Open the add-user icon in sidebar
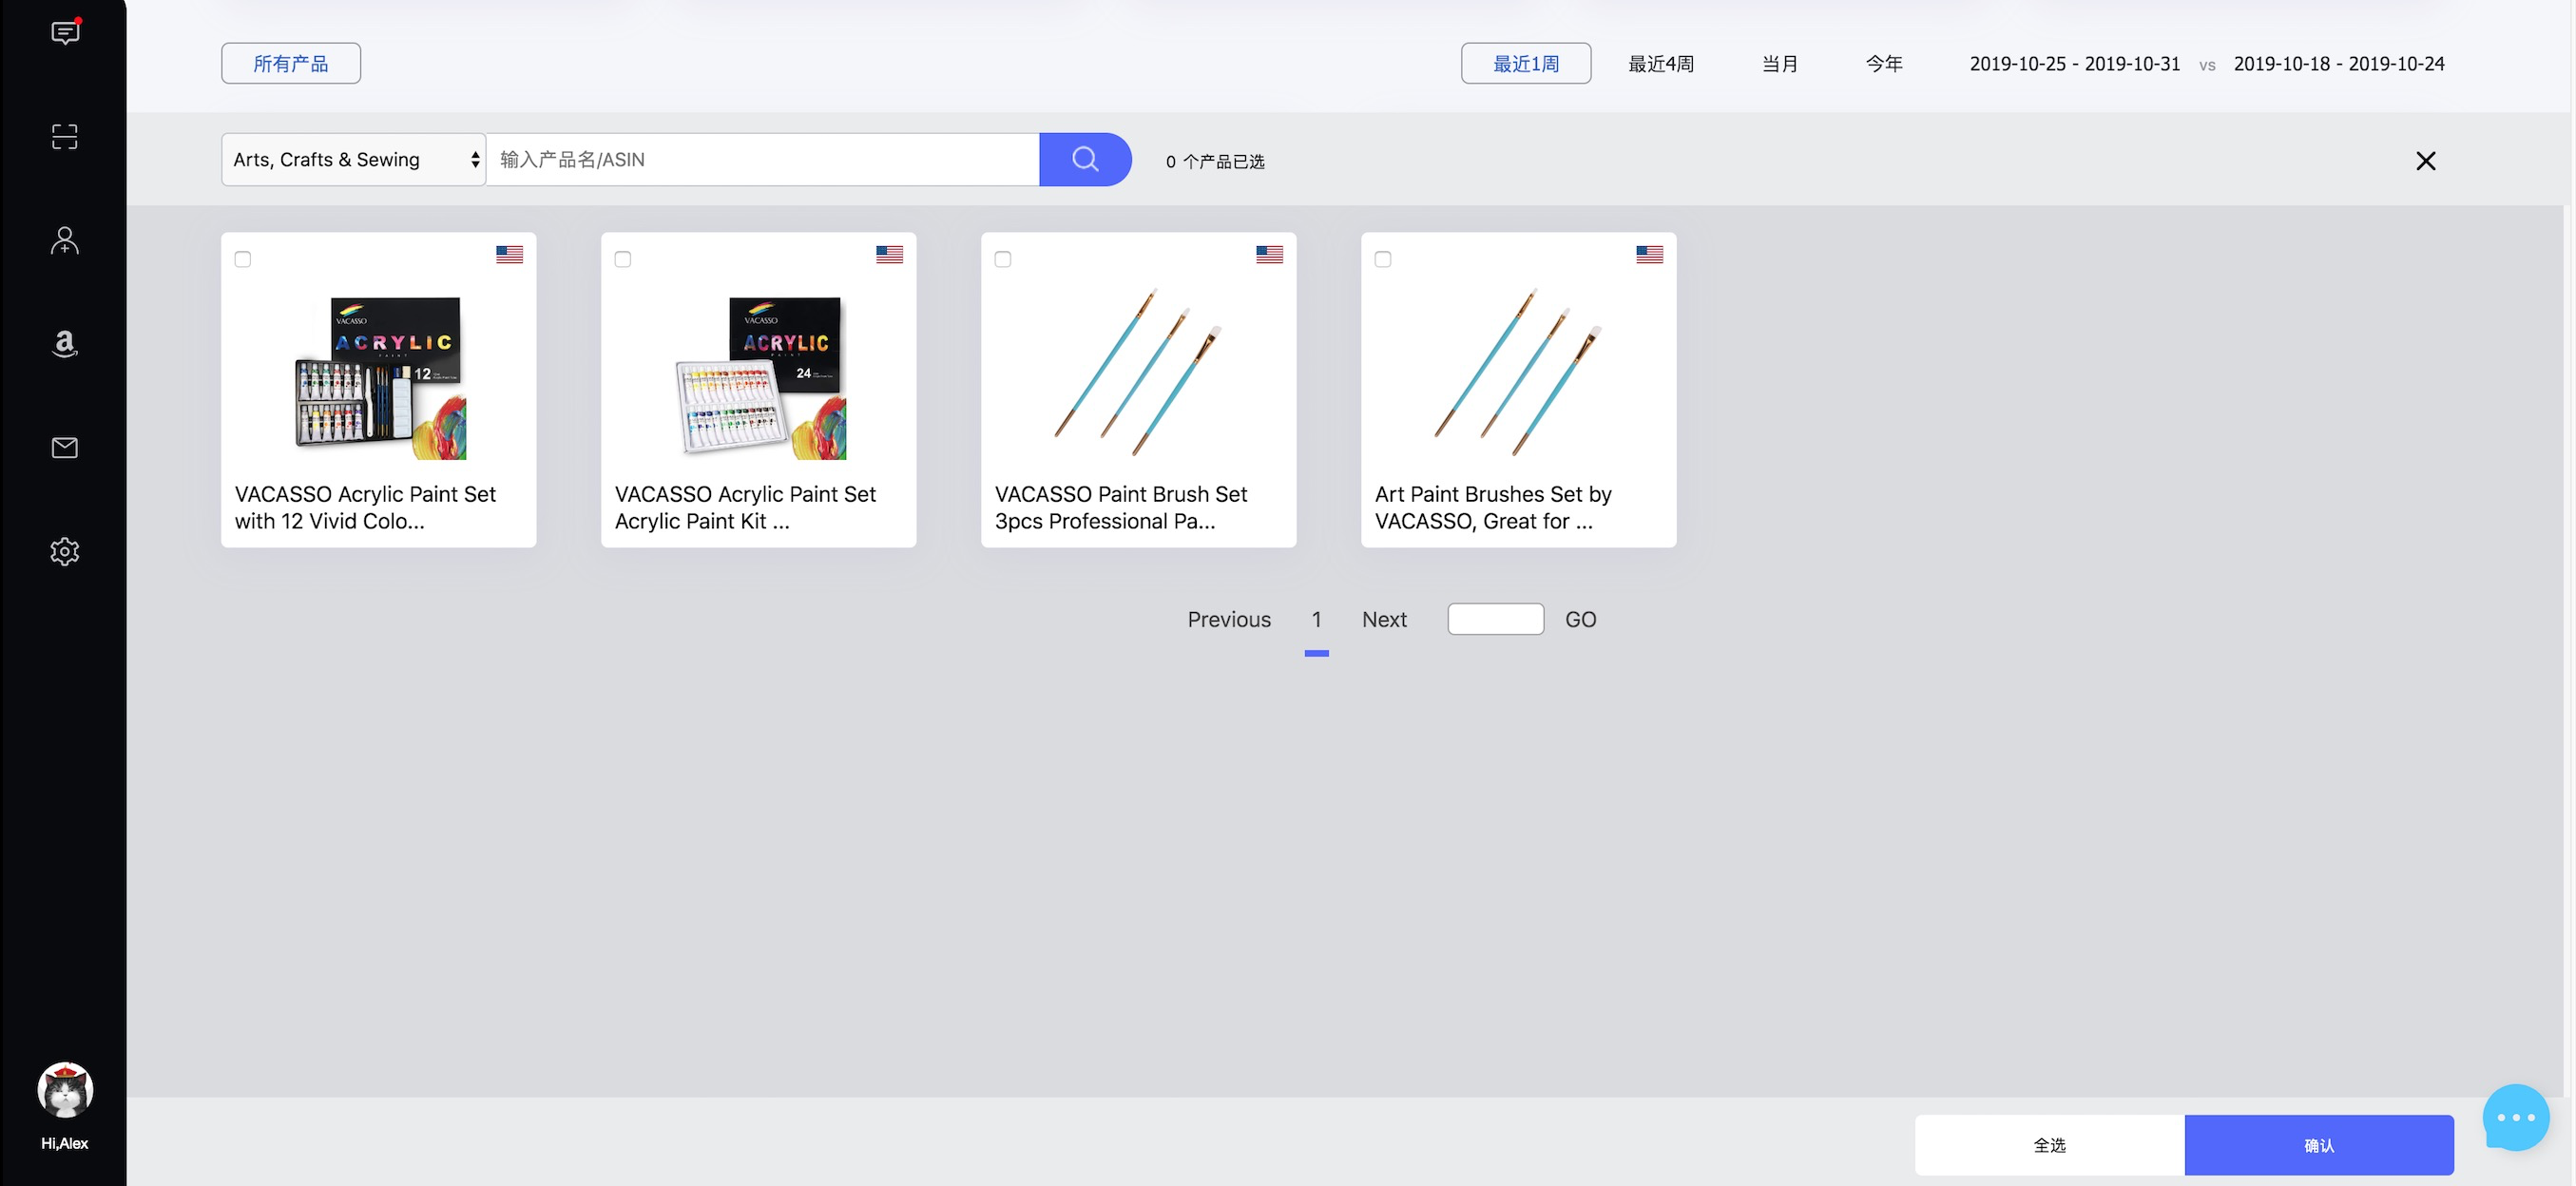The width and height of the screenshot is (2576, 1186). point(65,240)
